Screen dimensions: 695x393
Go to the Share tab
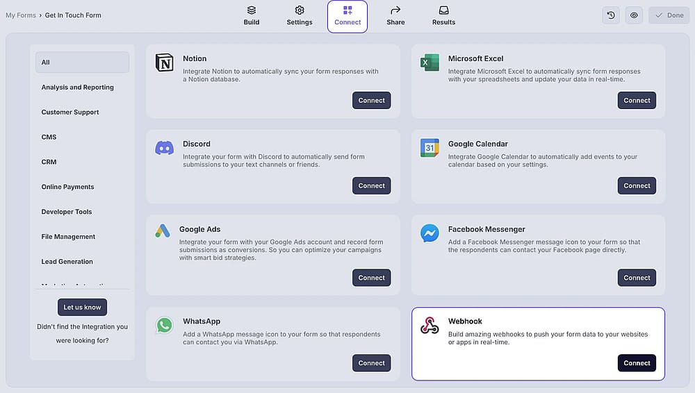[x=395, y=16]
